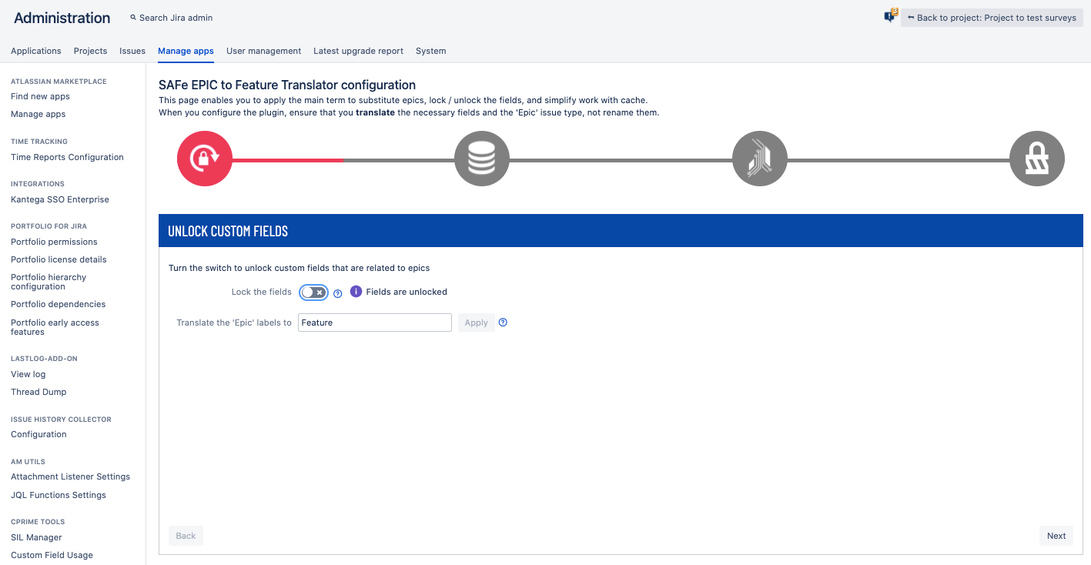
Task: Open the Applications tab
Action: pos(36,51)
